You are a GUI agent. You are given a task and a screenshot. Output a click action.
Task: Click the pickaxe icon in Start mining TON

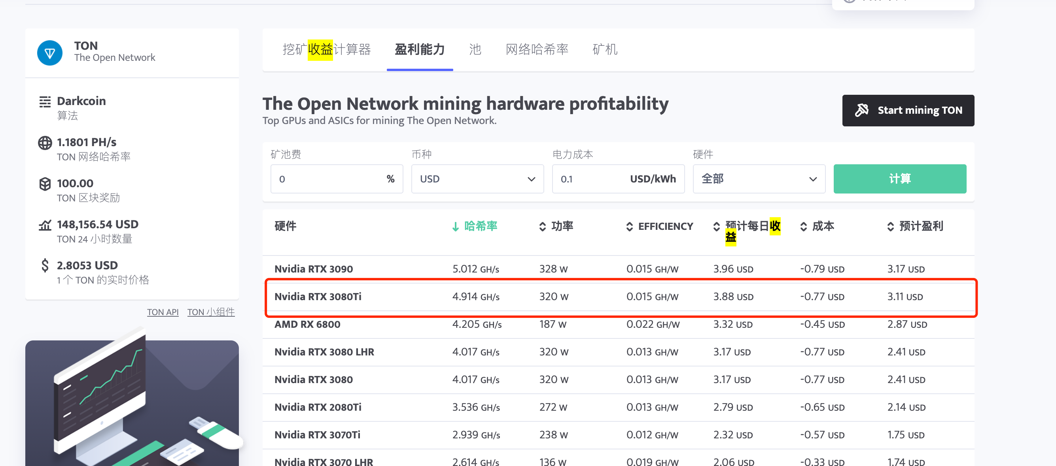(861, 110)
